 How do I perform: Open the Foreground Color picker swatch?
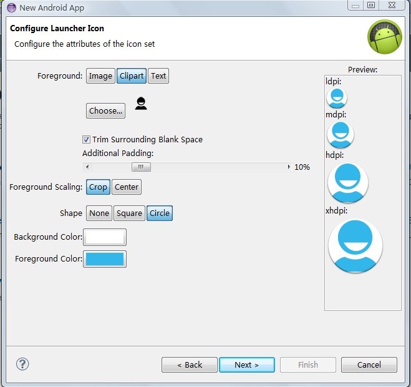pyautogui.click(x=105, y=259)
